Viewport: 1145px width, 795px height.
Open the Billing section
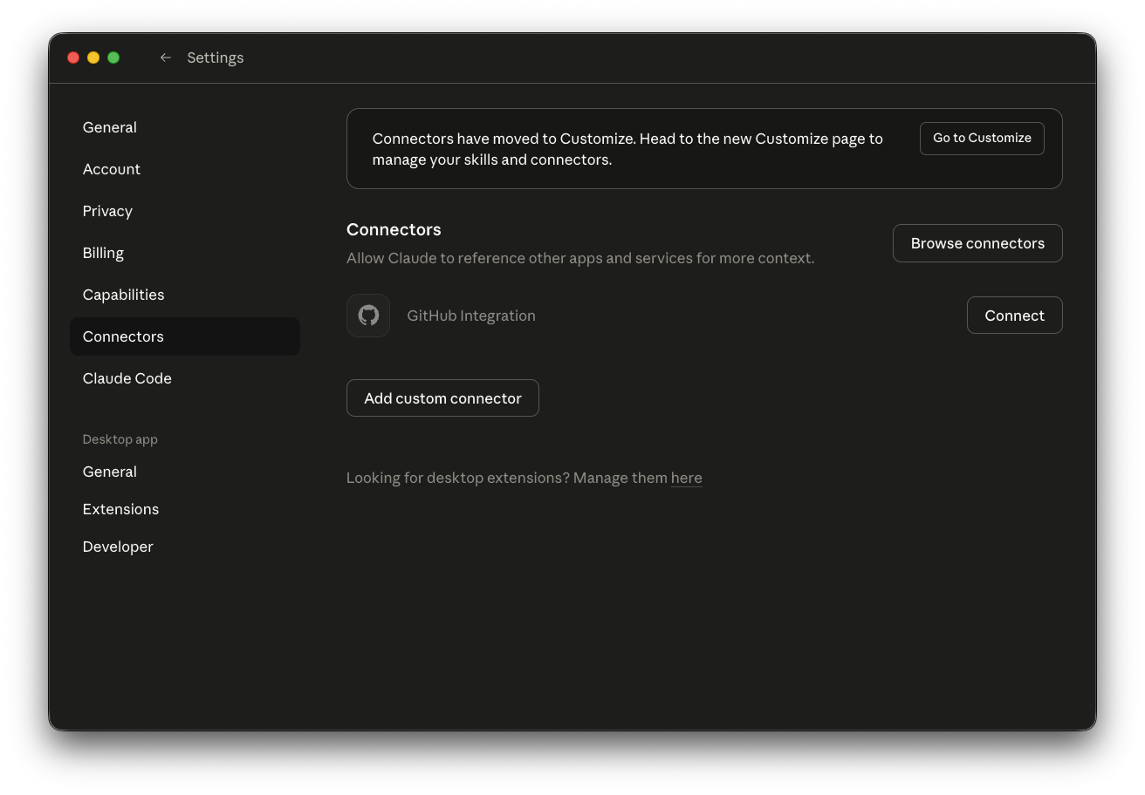(185, 253)
